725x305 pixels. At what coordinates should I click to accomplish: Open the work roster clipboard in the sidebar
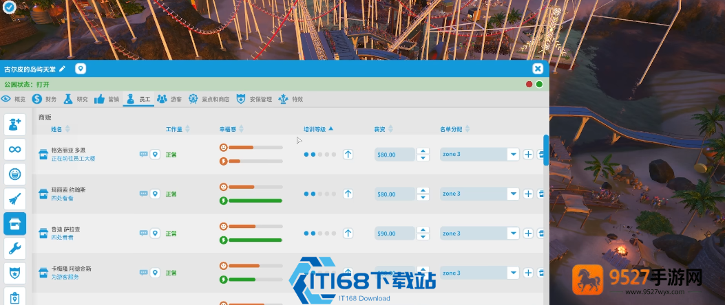click(14, 297)
